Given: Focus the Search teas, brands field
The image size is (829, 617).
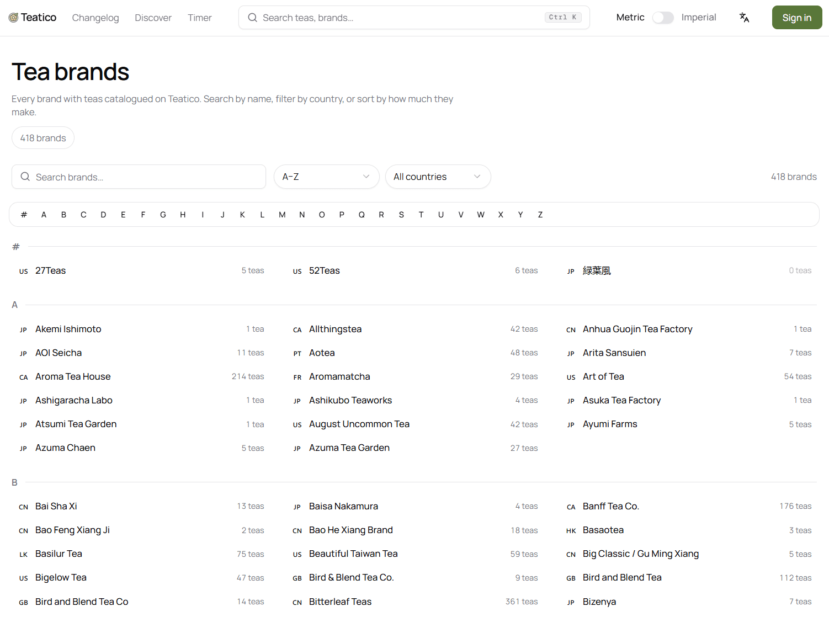Looking at the screenshot, I should (414, 18).
